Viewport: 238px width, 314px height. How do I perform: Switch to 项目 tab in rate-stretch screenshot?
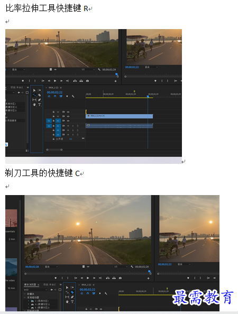tap(16, 88)
